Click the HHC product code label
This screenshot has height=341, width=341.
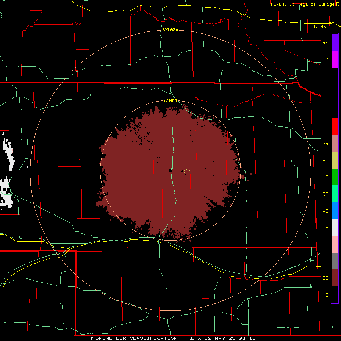333,22
